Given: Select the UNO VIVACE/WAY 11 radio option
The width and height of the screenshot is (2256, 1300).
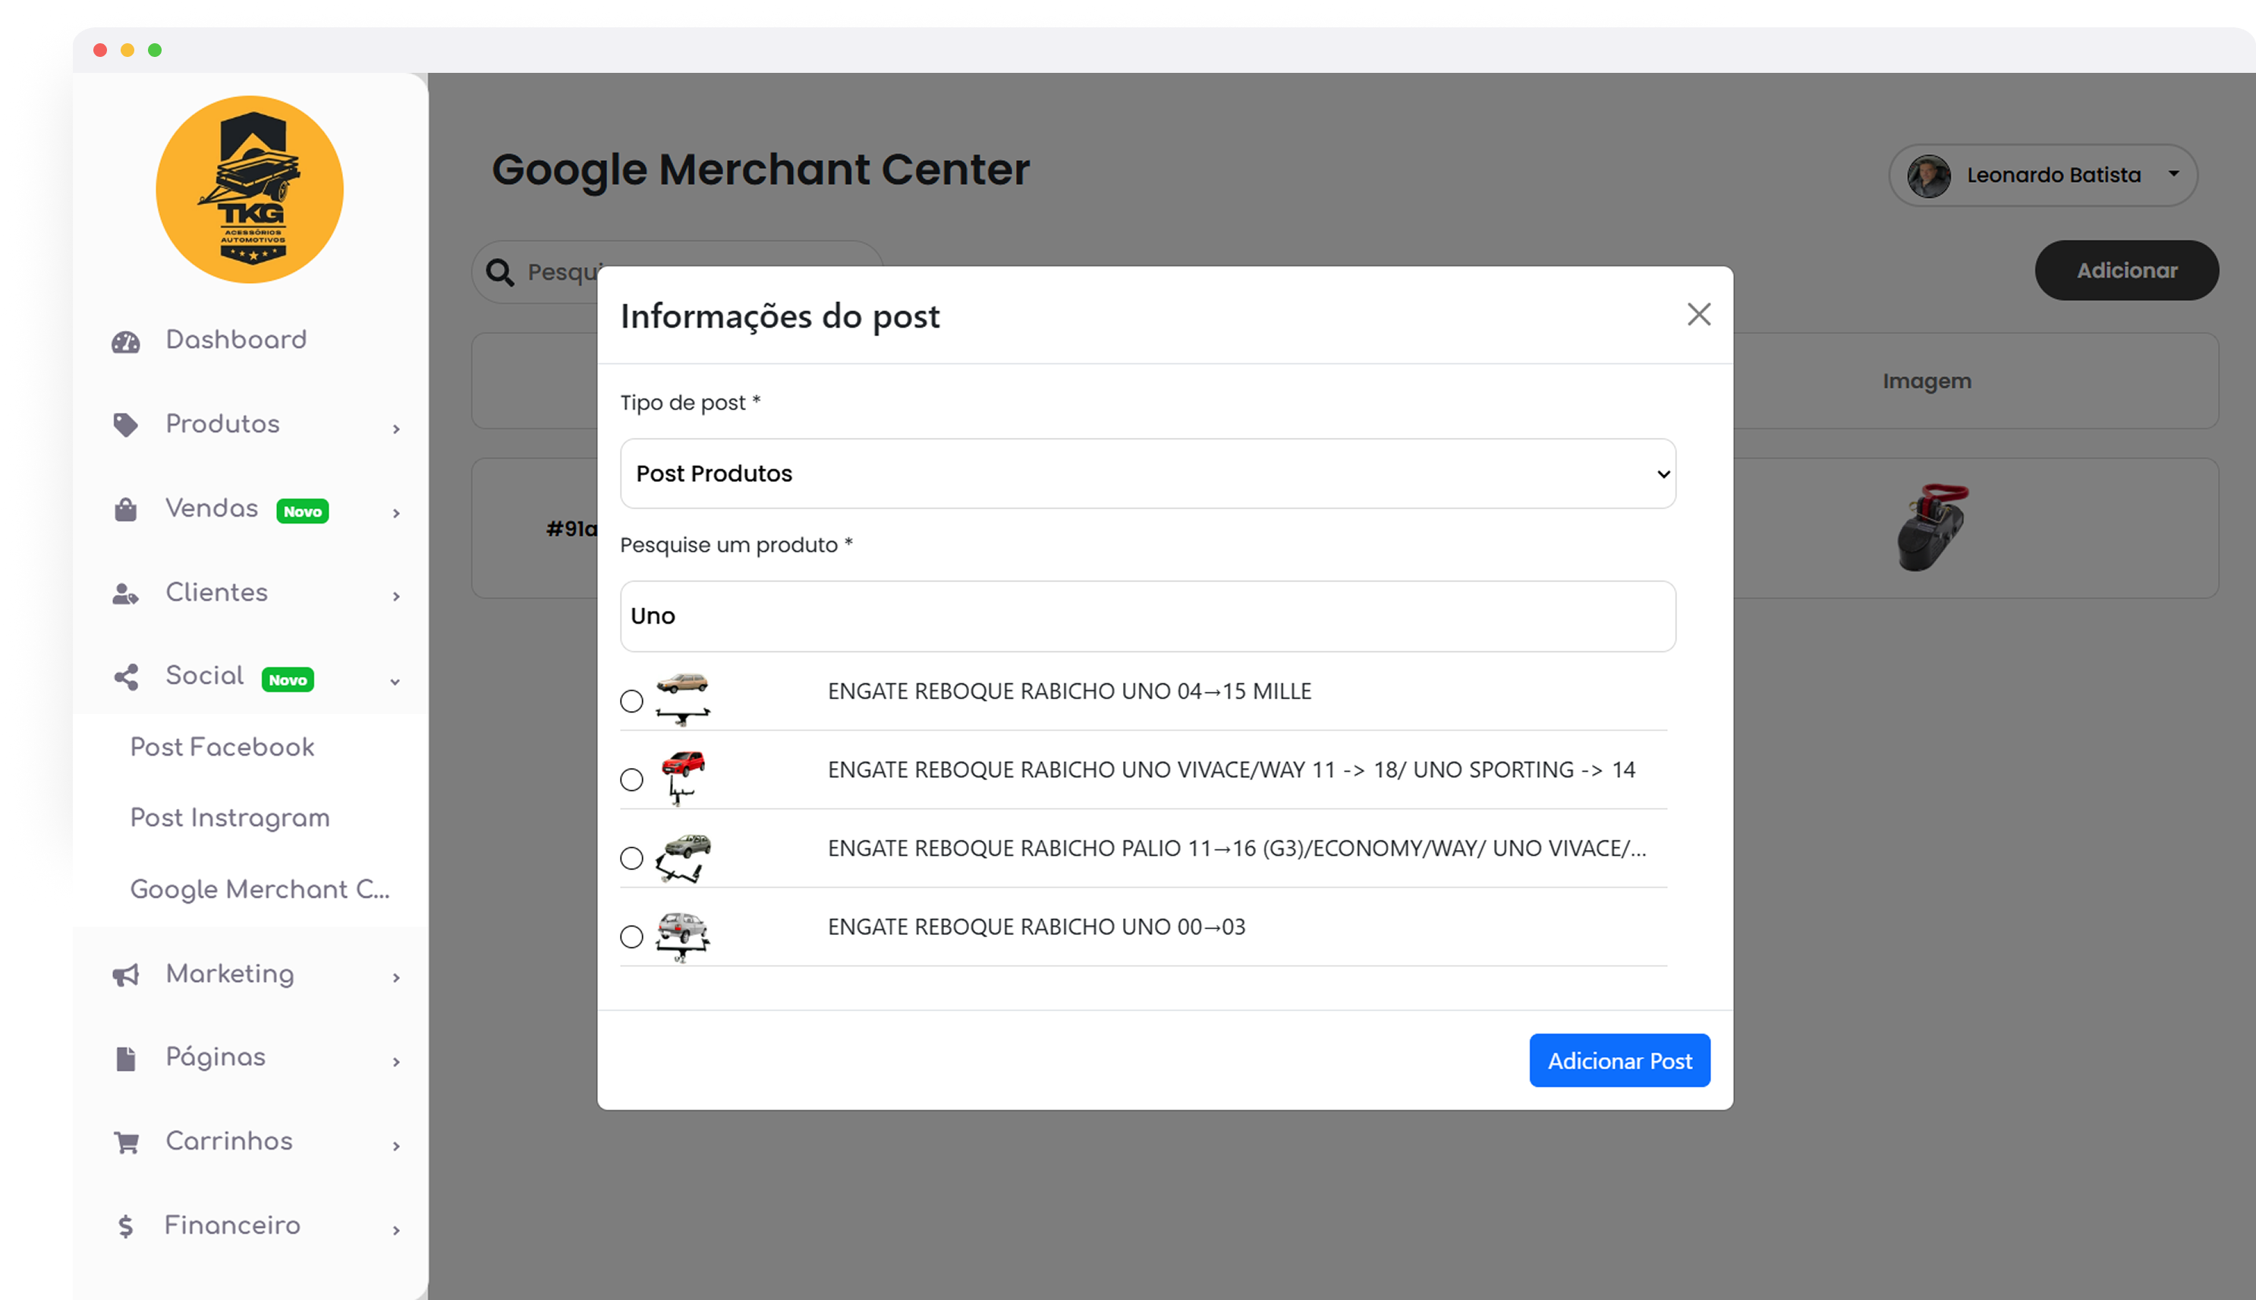Looking at the screenshot, I should click(631, 779).
